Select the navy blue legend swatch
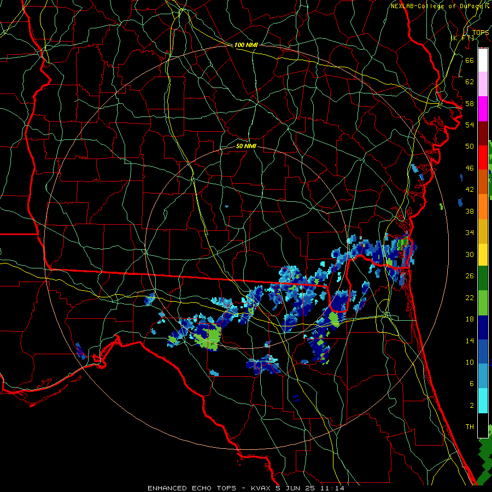Viewport: 492px width, 492px height. click(x=483, y=327)
